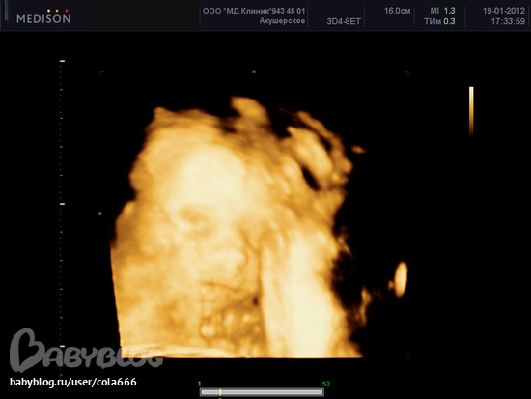Click the 3D4-8ET probe label
531x399 pixels.
(344, 21)
